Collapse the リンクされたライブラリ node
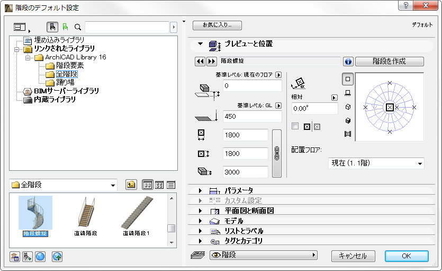The width and height of the screenshot is (442, 271). [17, 49]
